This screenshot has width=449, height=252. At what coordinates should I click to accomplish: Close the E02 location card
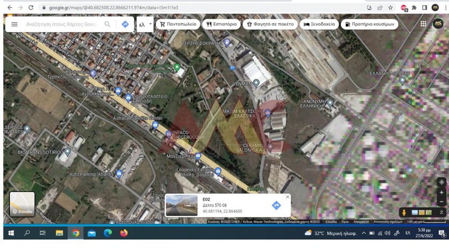[288, 197]
